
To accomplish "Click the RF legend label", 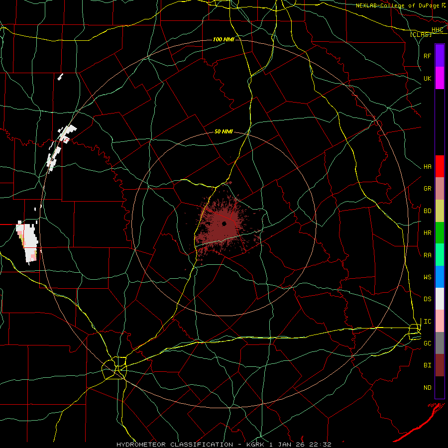I will pyautogui.click(x=428, y=56).
